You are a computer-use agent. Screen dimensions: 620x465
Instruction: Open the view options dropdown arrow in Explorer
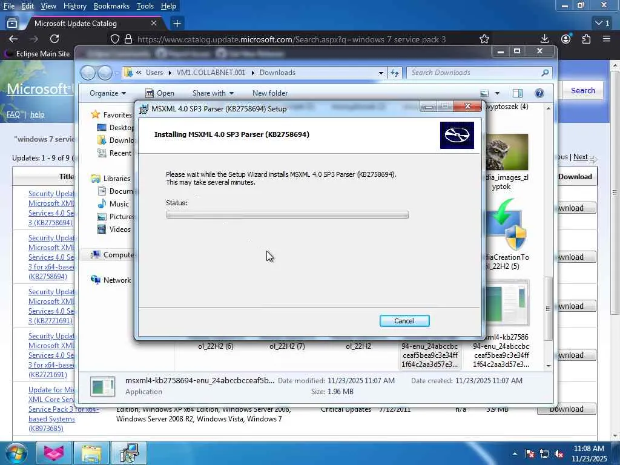click(x=497, y=93)
